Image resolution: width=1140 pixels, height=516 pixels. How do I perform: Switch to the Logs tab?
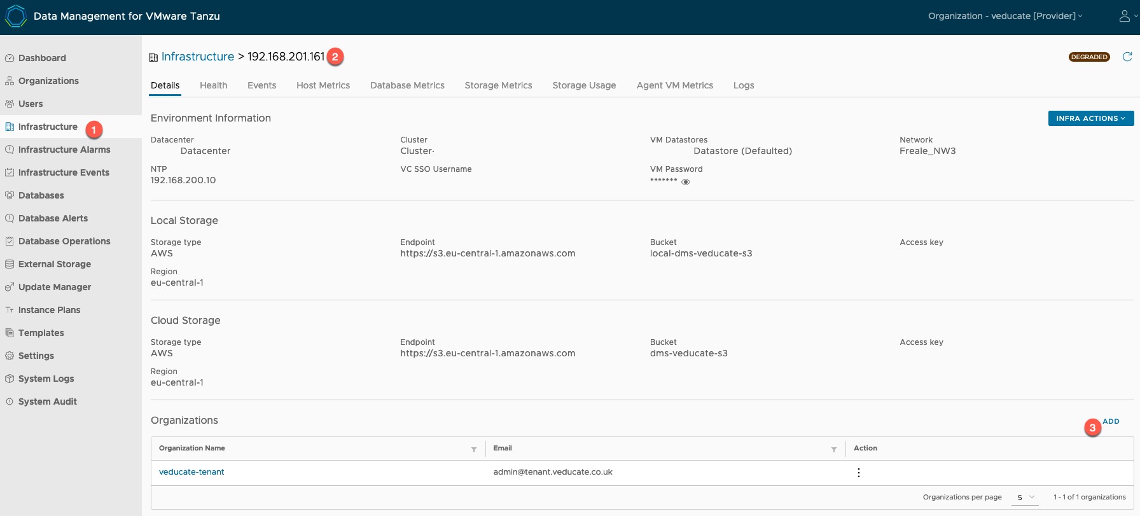coord(744,85)
